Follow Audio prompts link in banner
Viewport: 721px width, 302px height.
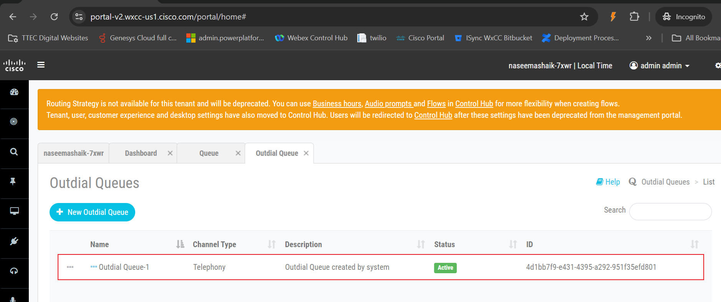[x=389, y=104]
